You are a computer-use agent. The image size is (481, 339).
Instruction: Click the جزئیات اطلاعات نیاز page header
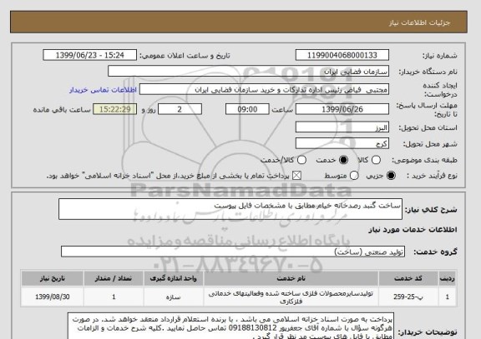[419, 22]
